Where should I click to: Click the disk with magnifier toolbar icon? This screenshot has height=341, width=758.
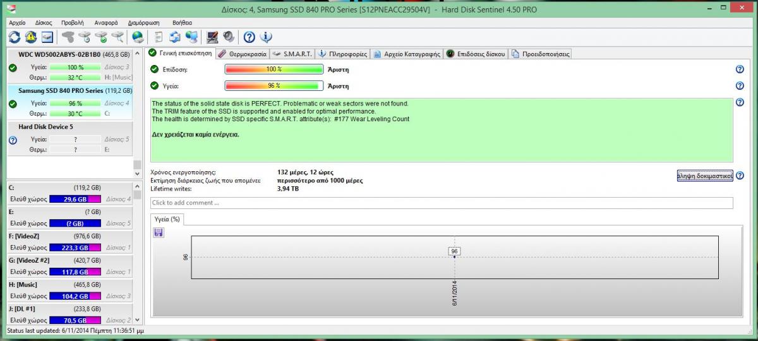tap(117, 37)
